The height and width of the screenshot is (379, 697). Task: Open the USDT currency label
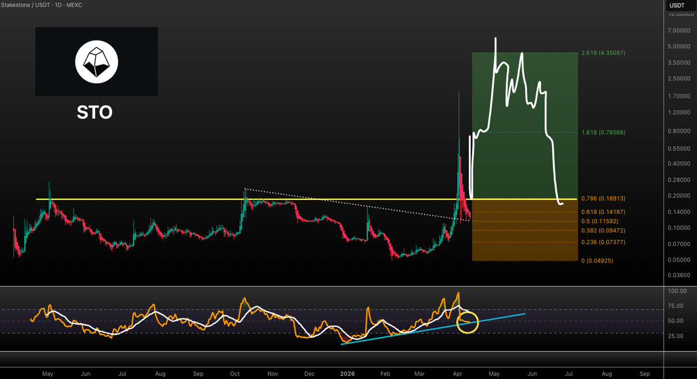[x=677, y=5]
